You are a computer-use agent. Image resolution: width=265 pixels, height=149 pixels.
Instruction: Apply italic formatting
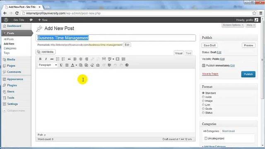(46, 59)
